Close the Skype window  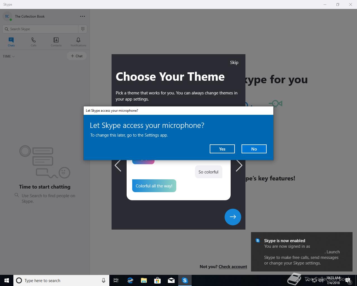(x=351, y=4)
